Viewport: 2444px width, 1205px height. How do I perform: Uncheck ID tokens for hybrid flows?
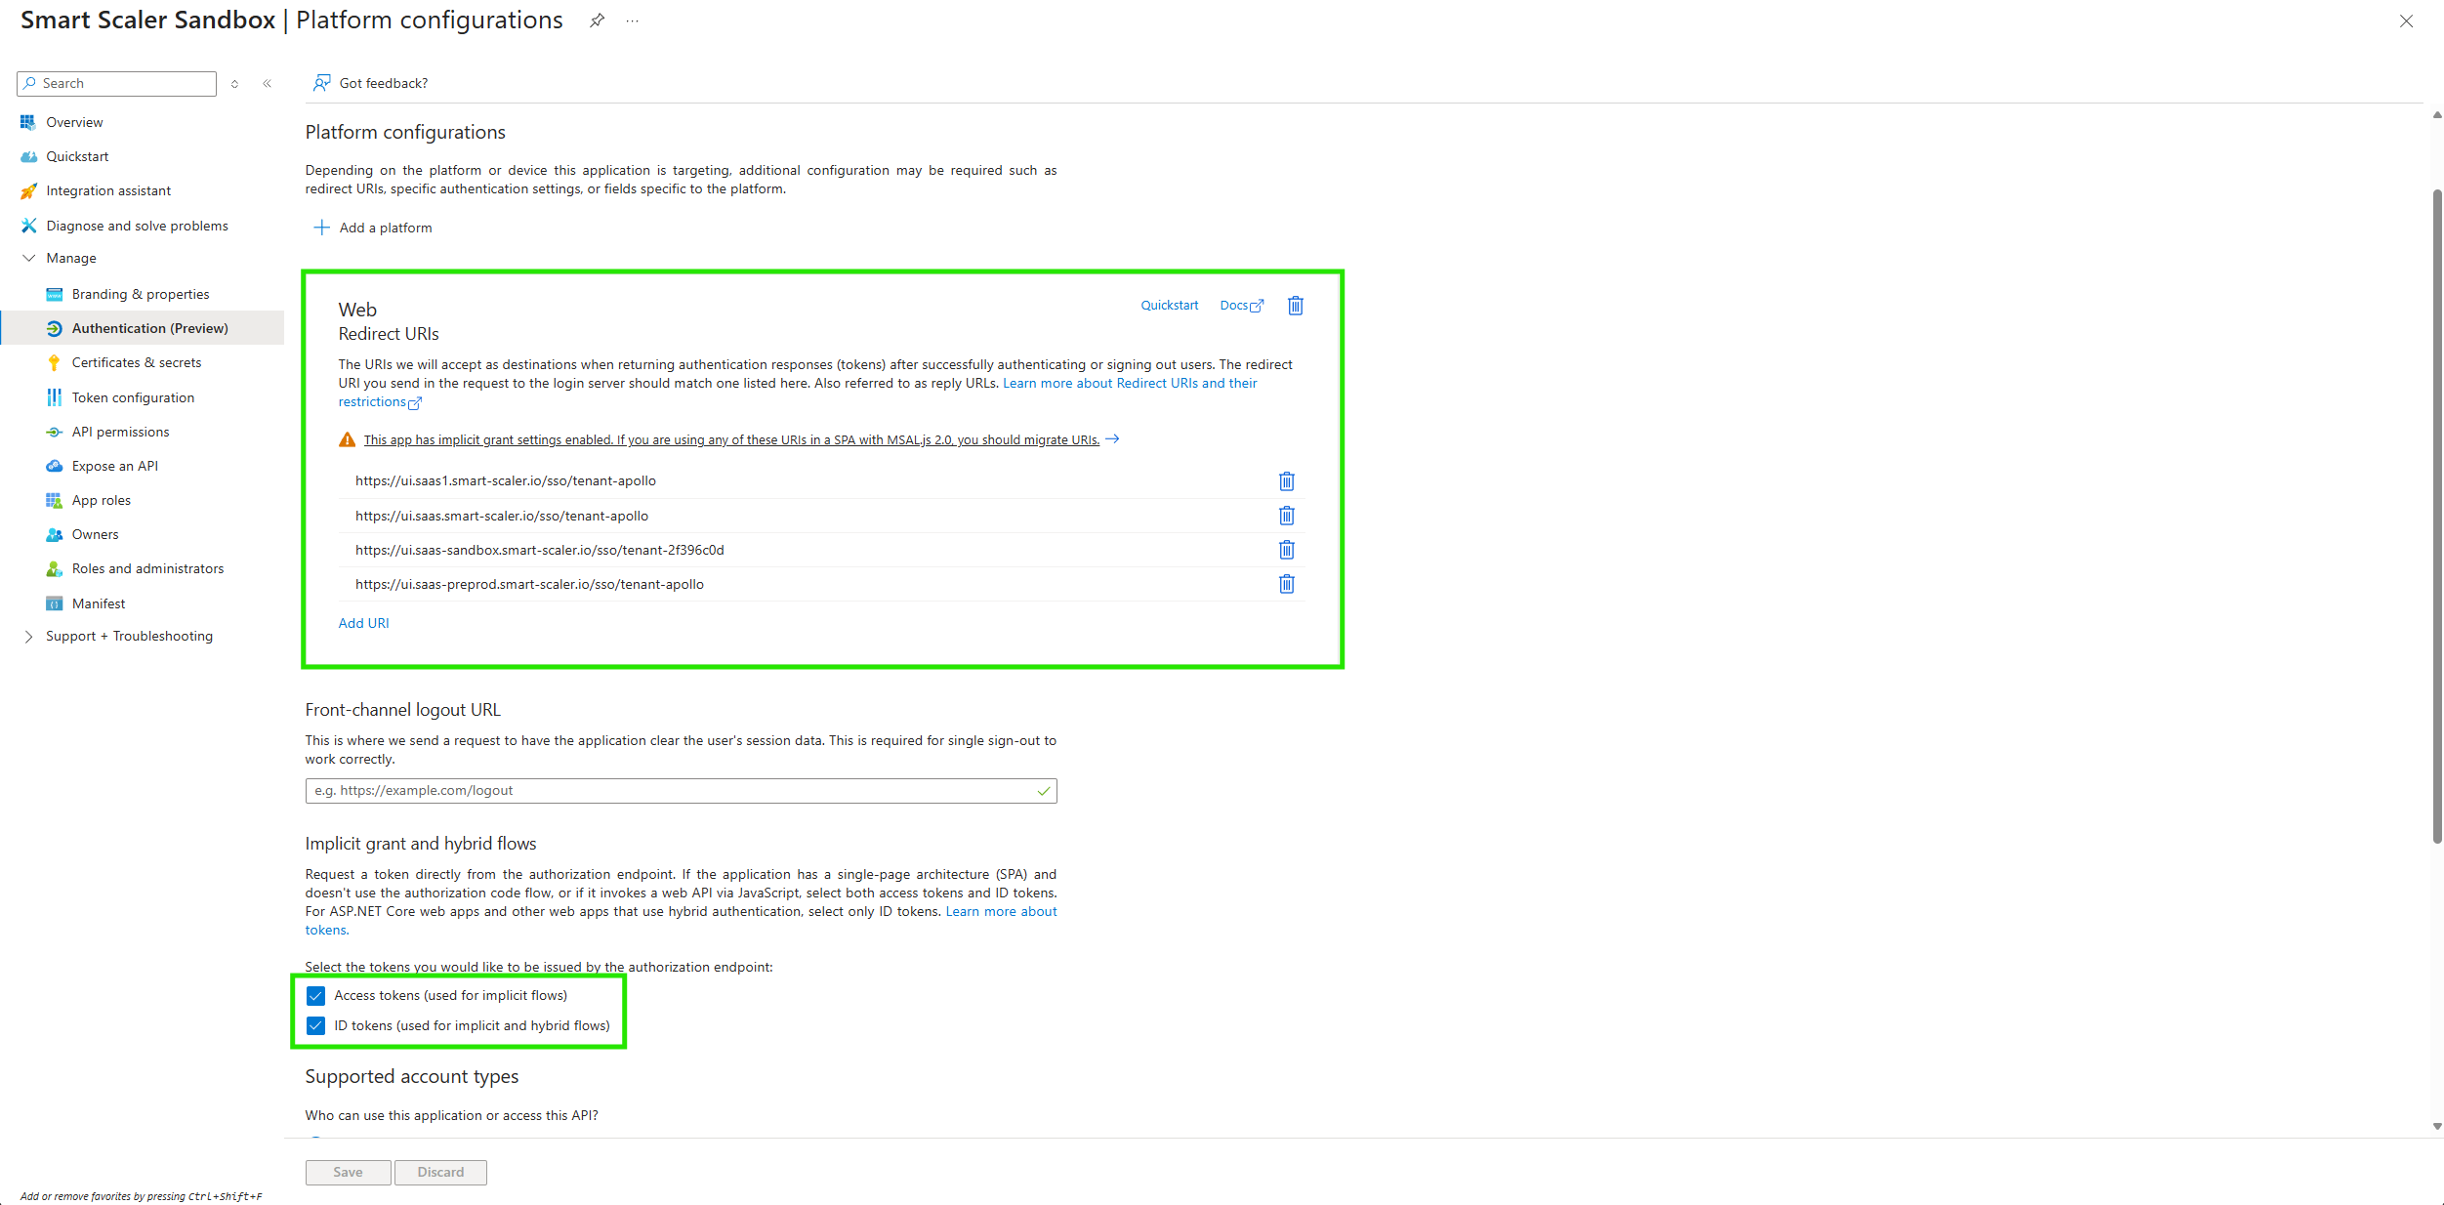coord(315,1025)
